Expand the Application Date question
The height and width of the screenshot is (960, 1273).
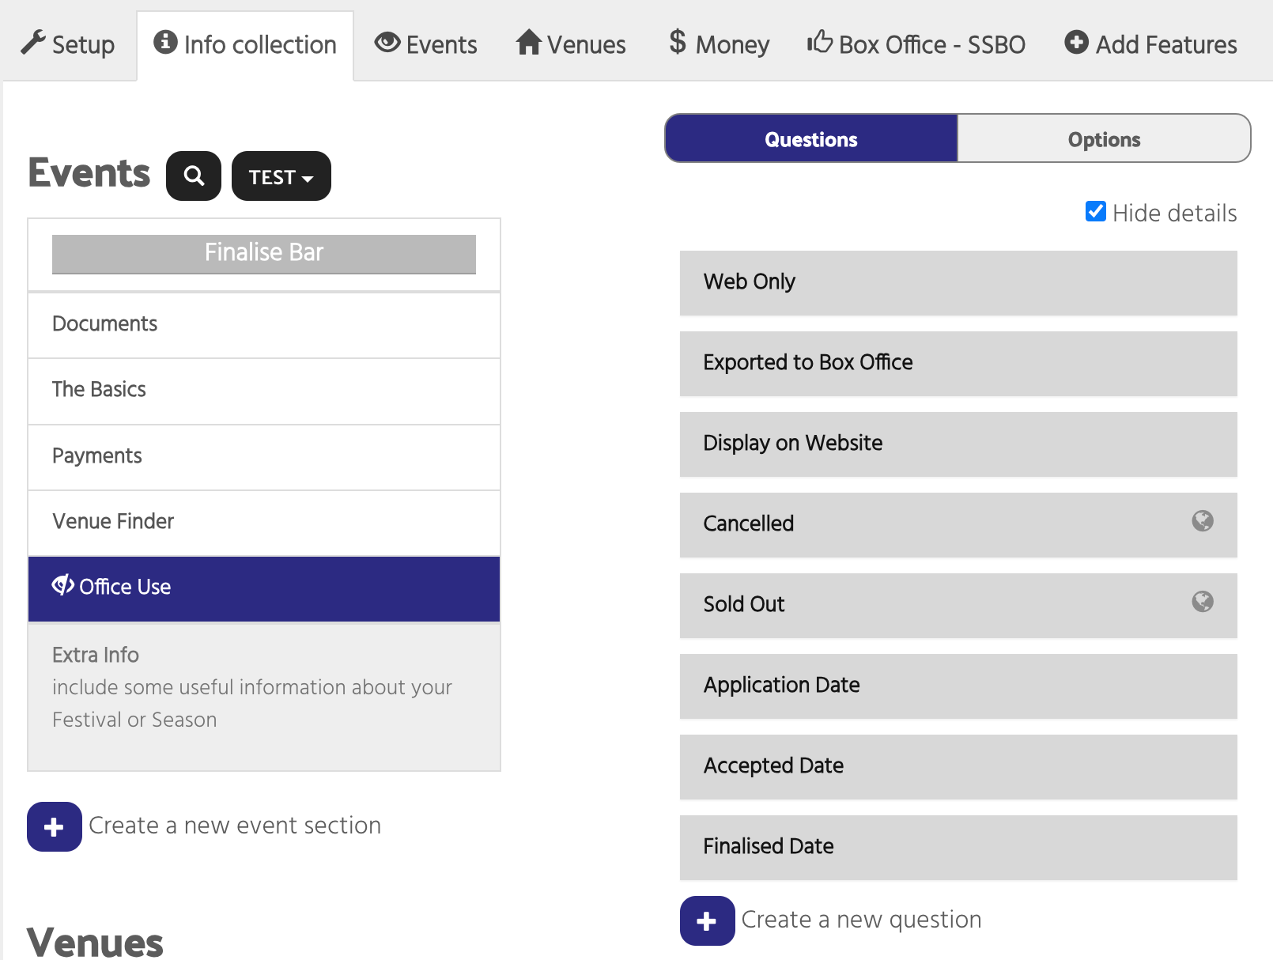coord(958,686)
